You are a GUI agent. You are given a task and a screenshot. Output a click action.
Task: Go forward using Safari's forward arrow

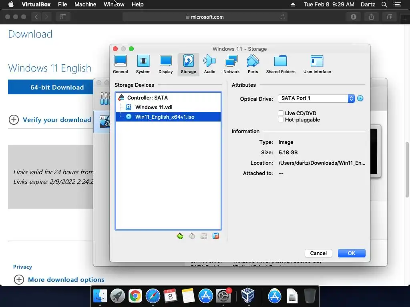[x=46, y=17]
